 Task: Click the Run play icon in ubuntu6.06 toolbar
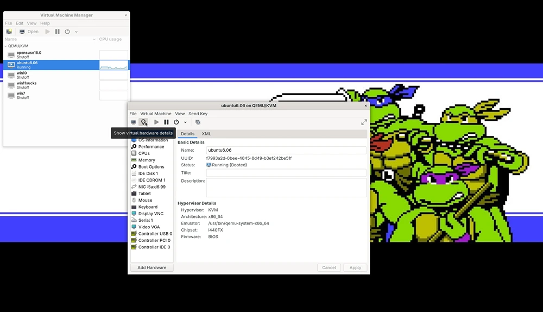tap(156, 122)
